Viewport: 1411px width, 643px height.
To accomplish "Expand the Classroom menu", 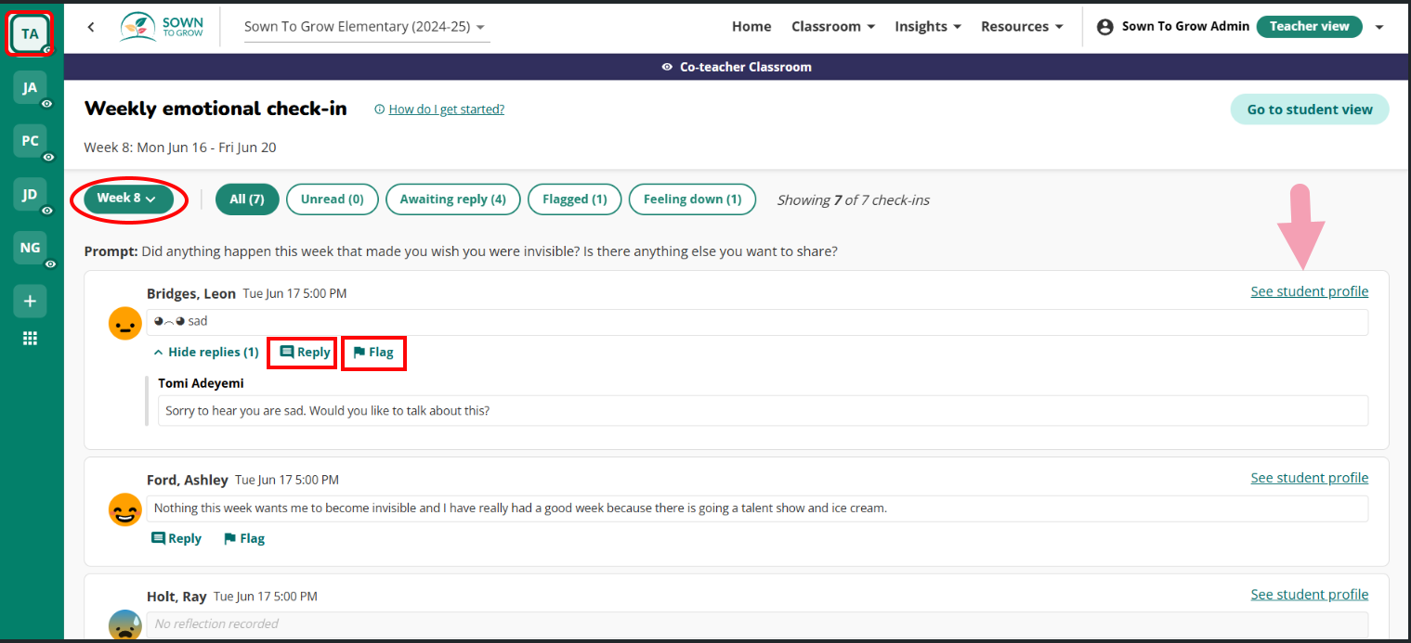I will pyautogui.click(x=833, y=27).
